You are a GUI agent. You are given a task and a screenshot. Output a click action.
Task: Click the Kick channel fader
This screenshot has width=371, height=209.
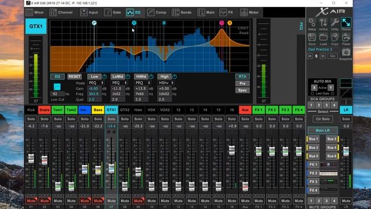31,158
